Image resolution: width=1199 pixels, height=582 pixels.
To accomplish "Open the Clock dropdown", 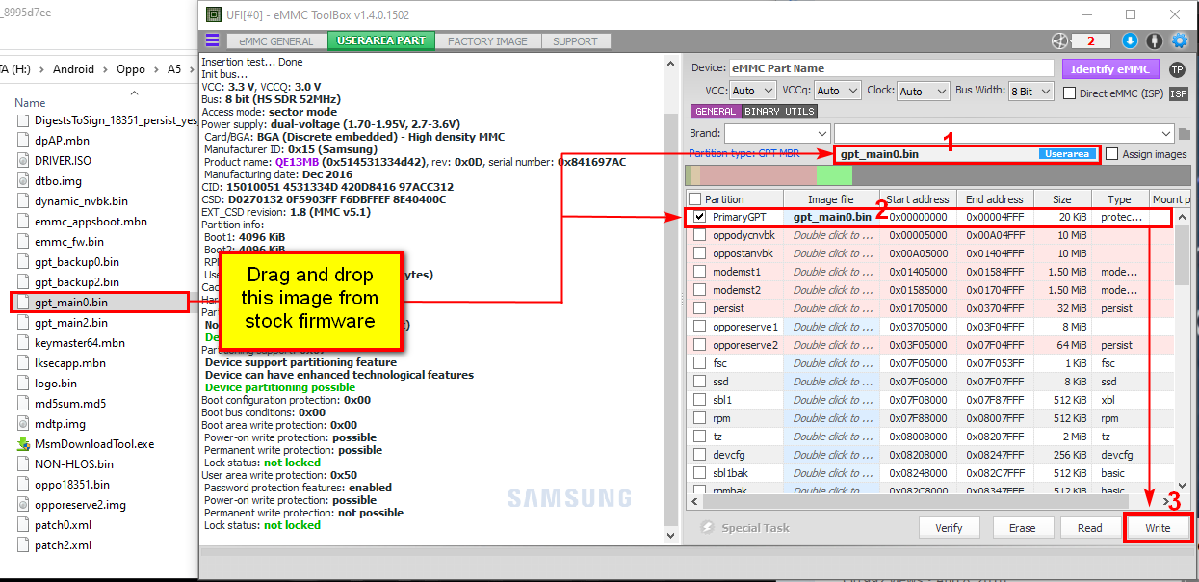I will (x=923, y=91).
